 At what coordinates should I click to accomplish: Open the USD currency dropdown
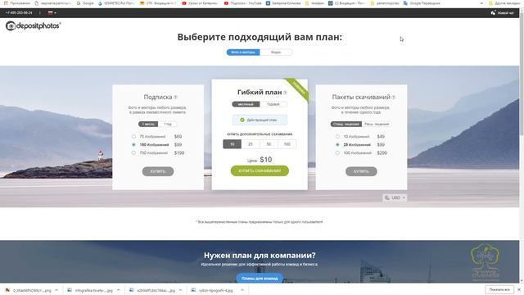[x=395, y=197]
